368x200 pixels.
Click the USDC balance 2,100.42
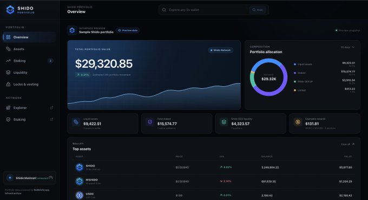click(267, 196)
